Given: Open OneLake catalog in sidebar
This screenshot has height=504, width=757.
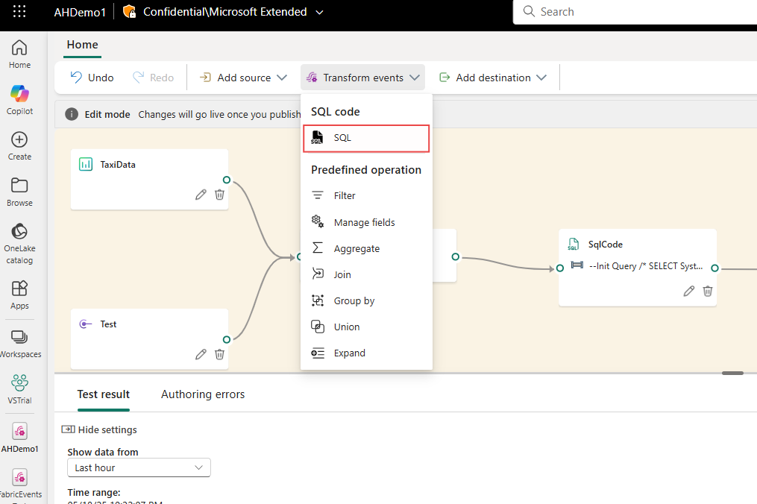Looking at the screenshot, I should [x=19, y=243].
